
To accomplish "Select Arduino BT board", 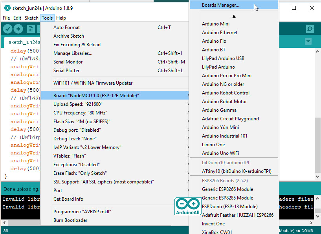I will point(234,50).
